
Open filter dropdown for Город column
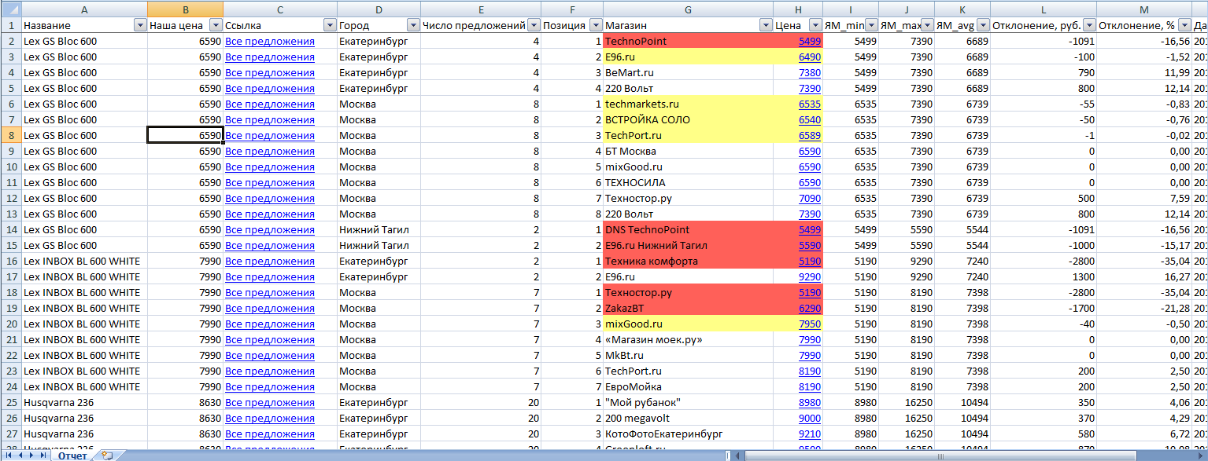[x=413, y=25]
